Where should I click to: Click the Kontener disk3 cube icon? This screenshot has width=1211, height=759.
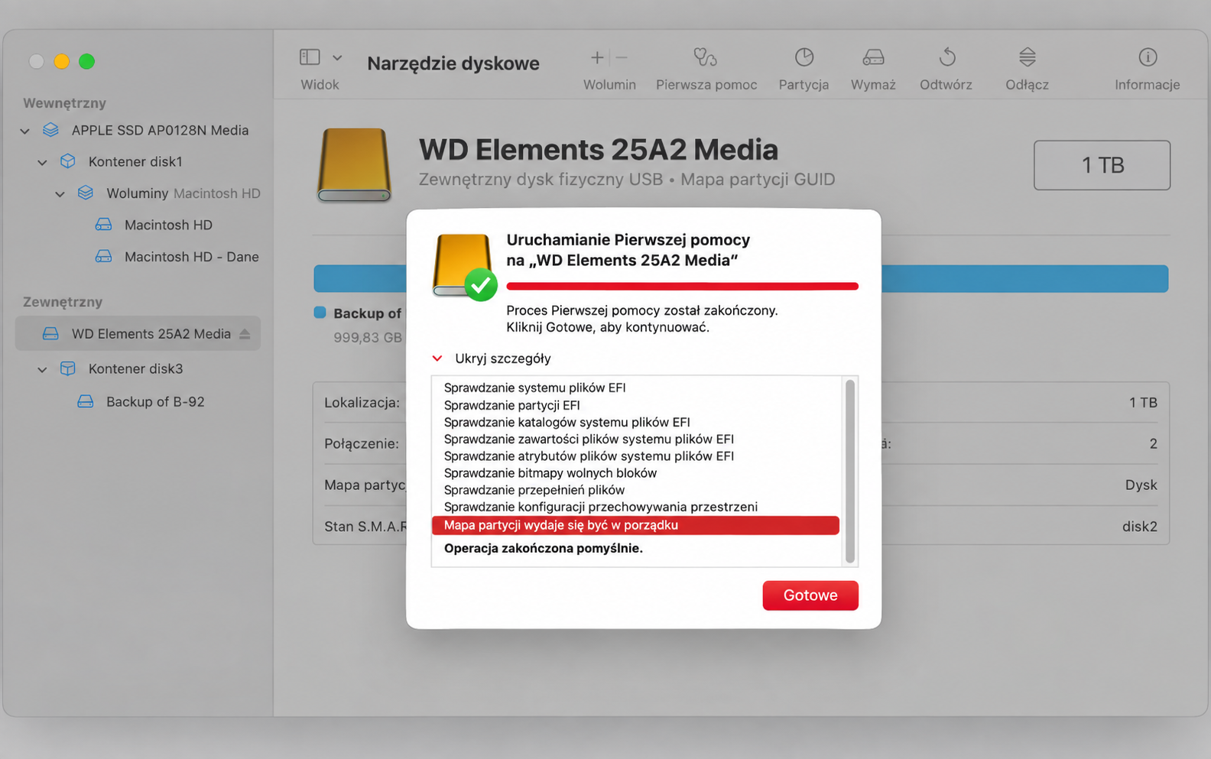68,368
